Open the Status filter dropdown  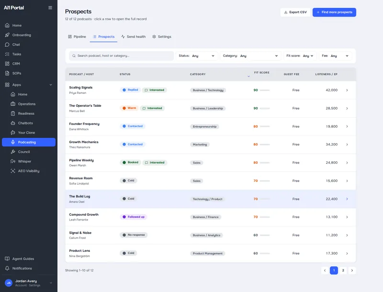pyautogui.click(x=197, y=56)
